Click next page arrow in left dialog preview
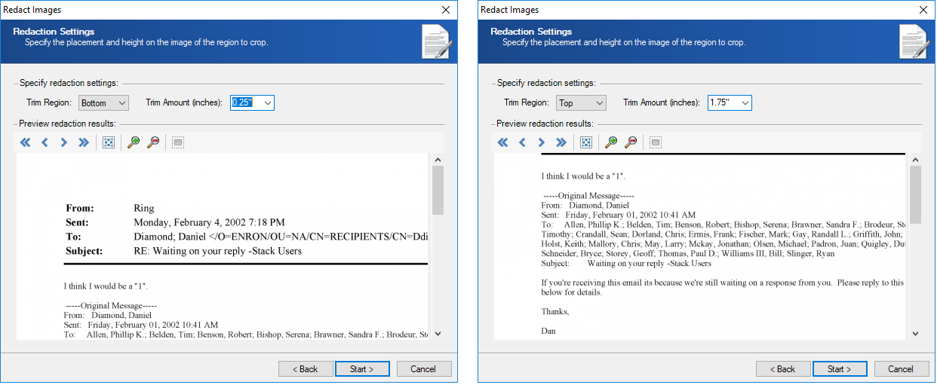The image size is (937, 385). coord(64,142)
